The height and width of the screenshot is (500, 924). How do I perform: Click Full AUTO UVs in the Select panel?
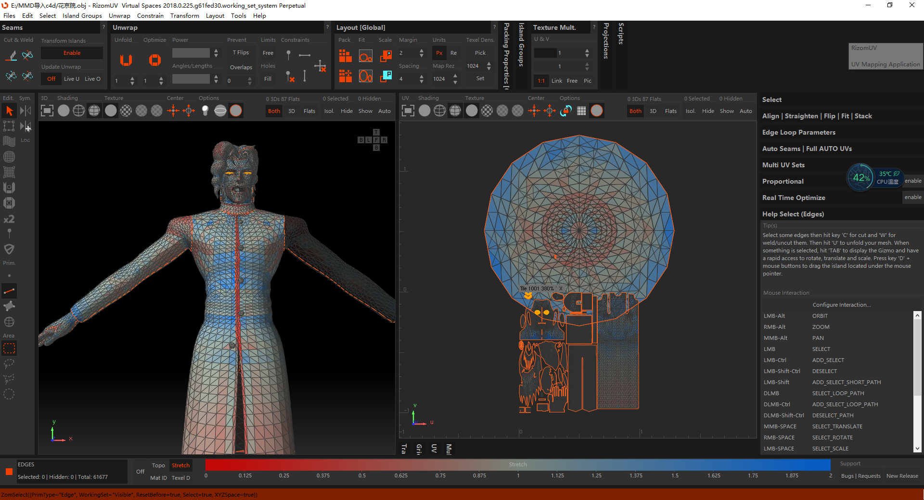tap(829, 149)
